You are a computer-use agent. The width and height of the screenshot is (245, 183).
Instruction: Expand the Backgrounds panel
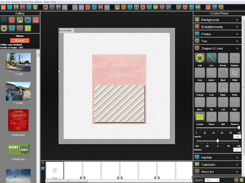[218, 19]
